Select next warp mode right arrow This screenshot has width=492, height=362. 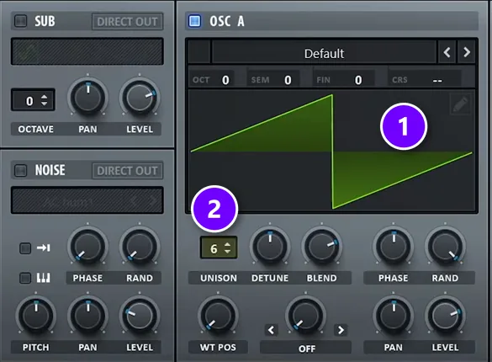(341, 330)
